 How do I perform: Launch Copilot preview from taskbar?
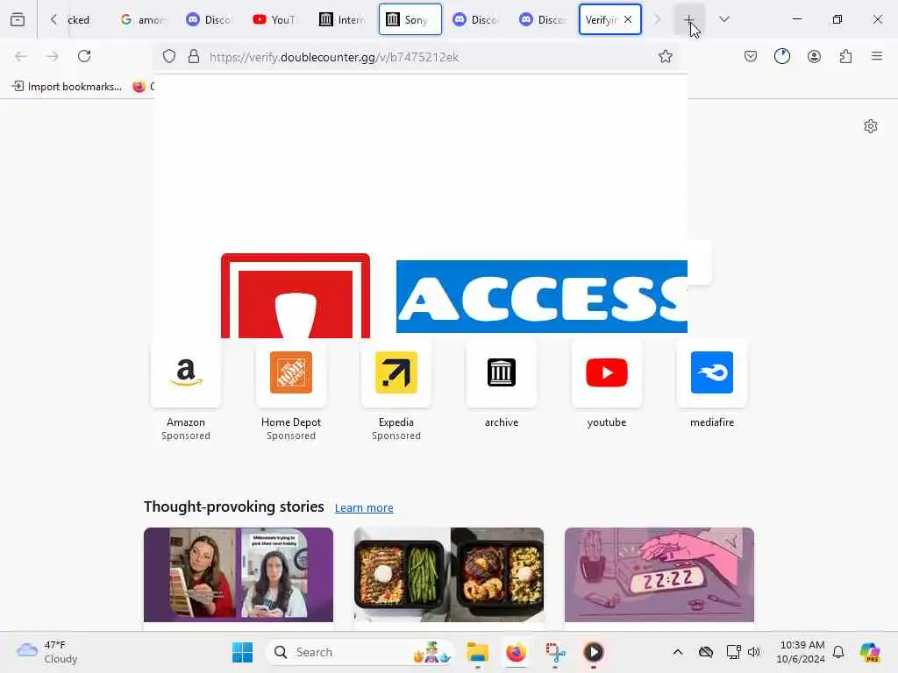(x=870, y=652)
